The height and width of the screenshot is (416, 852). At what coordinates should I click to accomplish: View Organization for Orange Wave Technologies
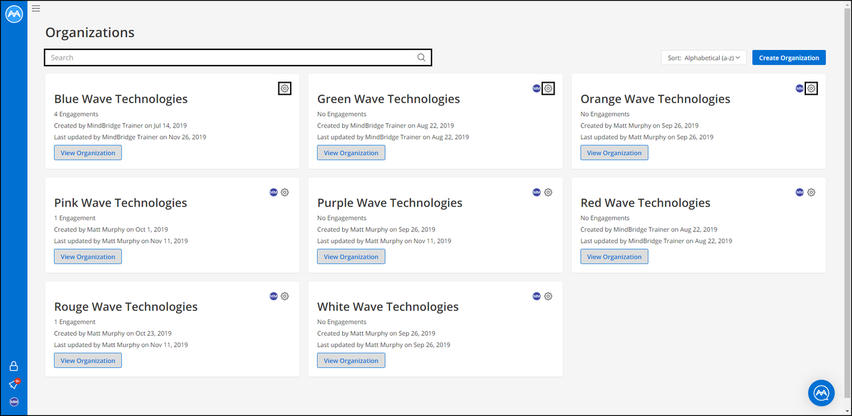point(614,153)
